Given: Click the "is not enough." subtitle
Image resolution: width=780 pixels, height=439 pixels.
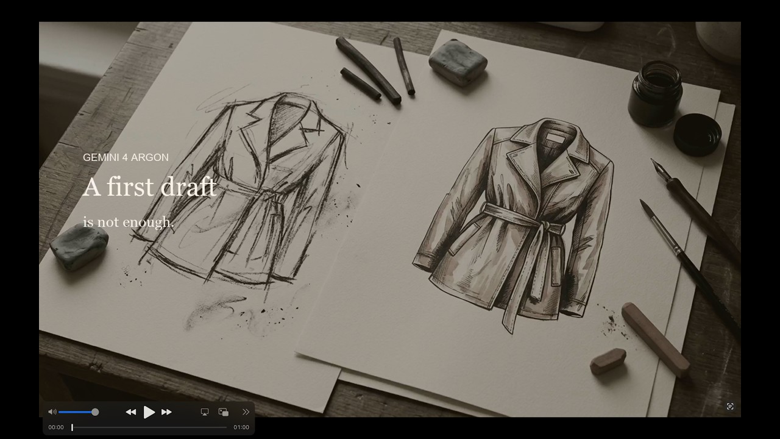Looking at the screenshot, I should [x=129, y=222].
